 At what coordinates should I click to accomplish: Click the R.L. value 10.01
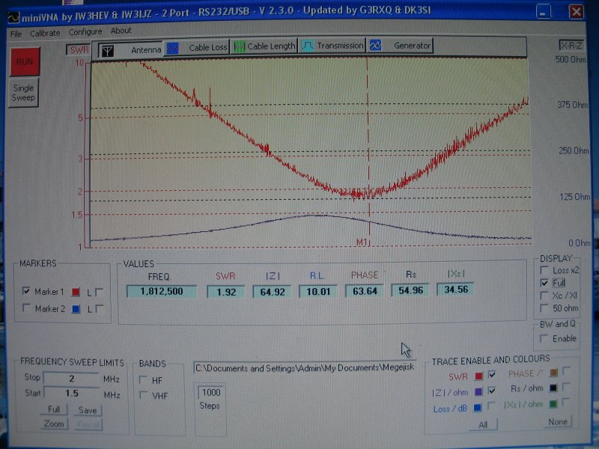click(318, 291)
